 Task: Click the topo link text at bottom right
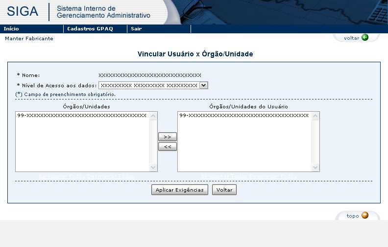(353, 216)
